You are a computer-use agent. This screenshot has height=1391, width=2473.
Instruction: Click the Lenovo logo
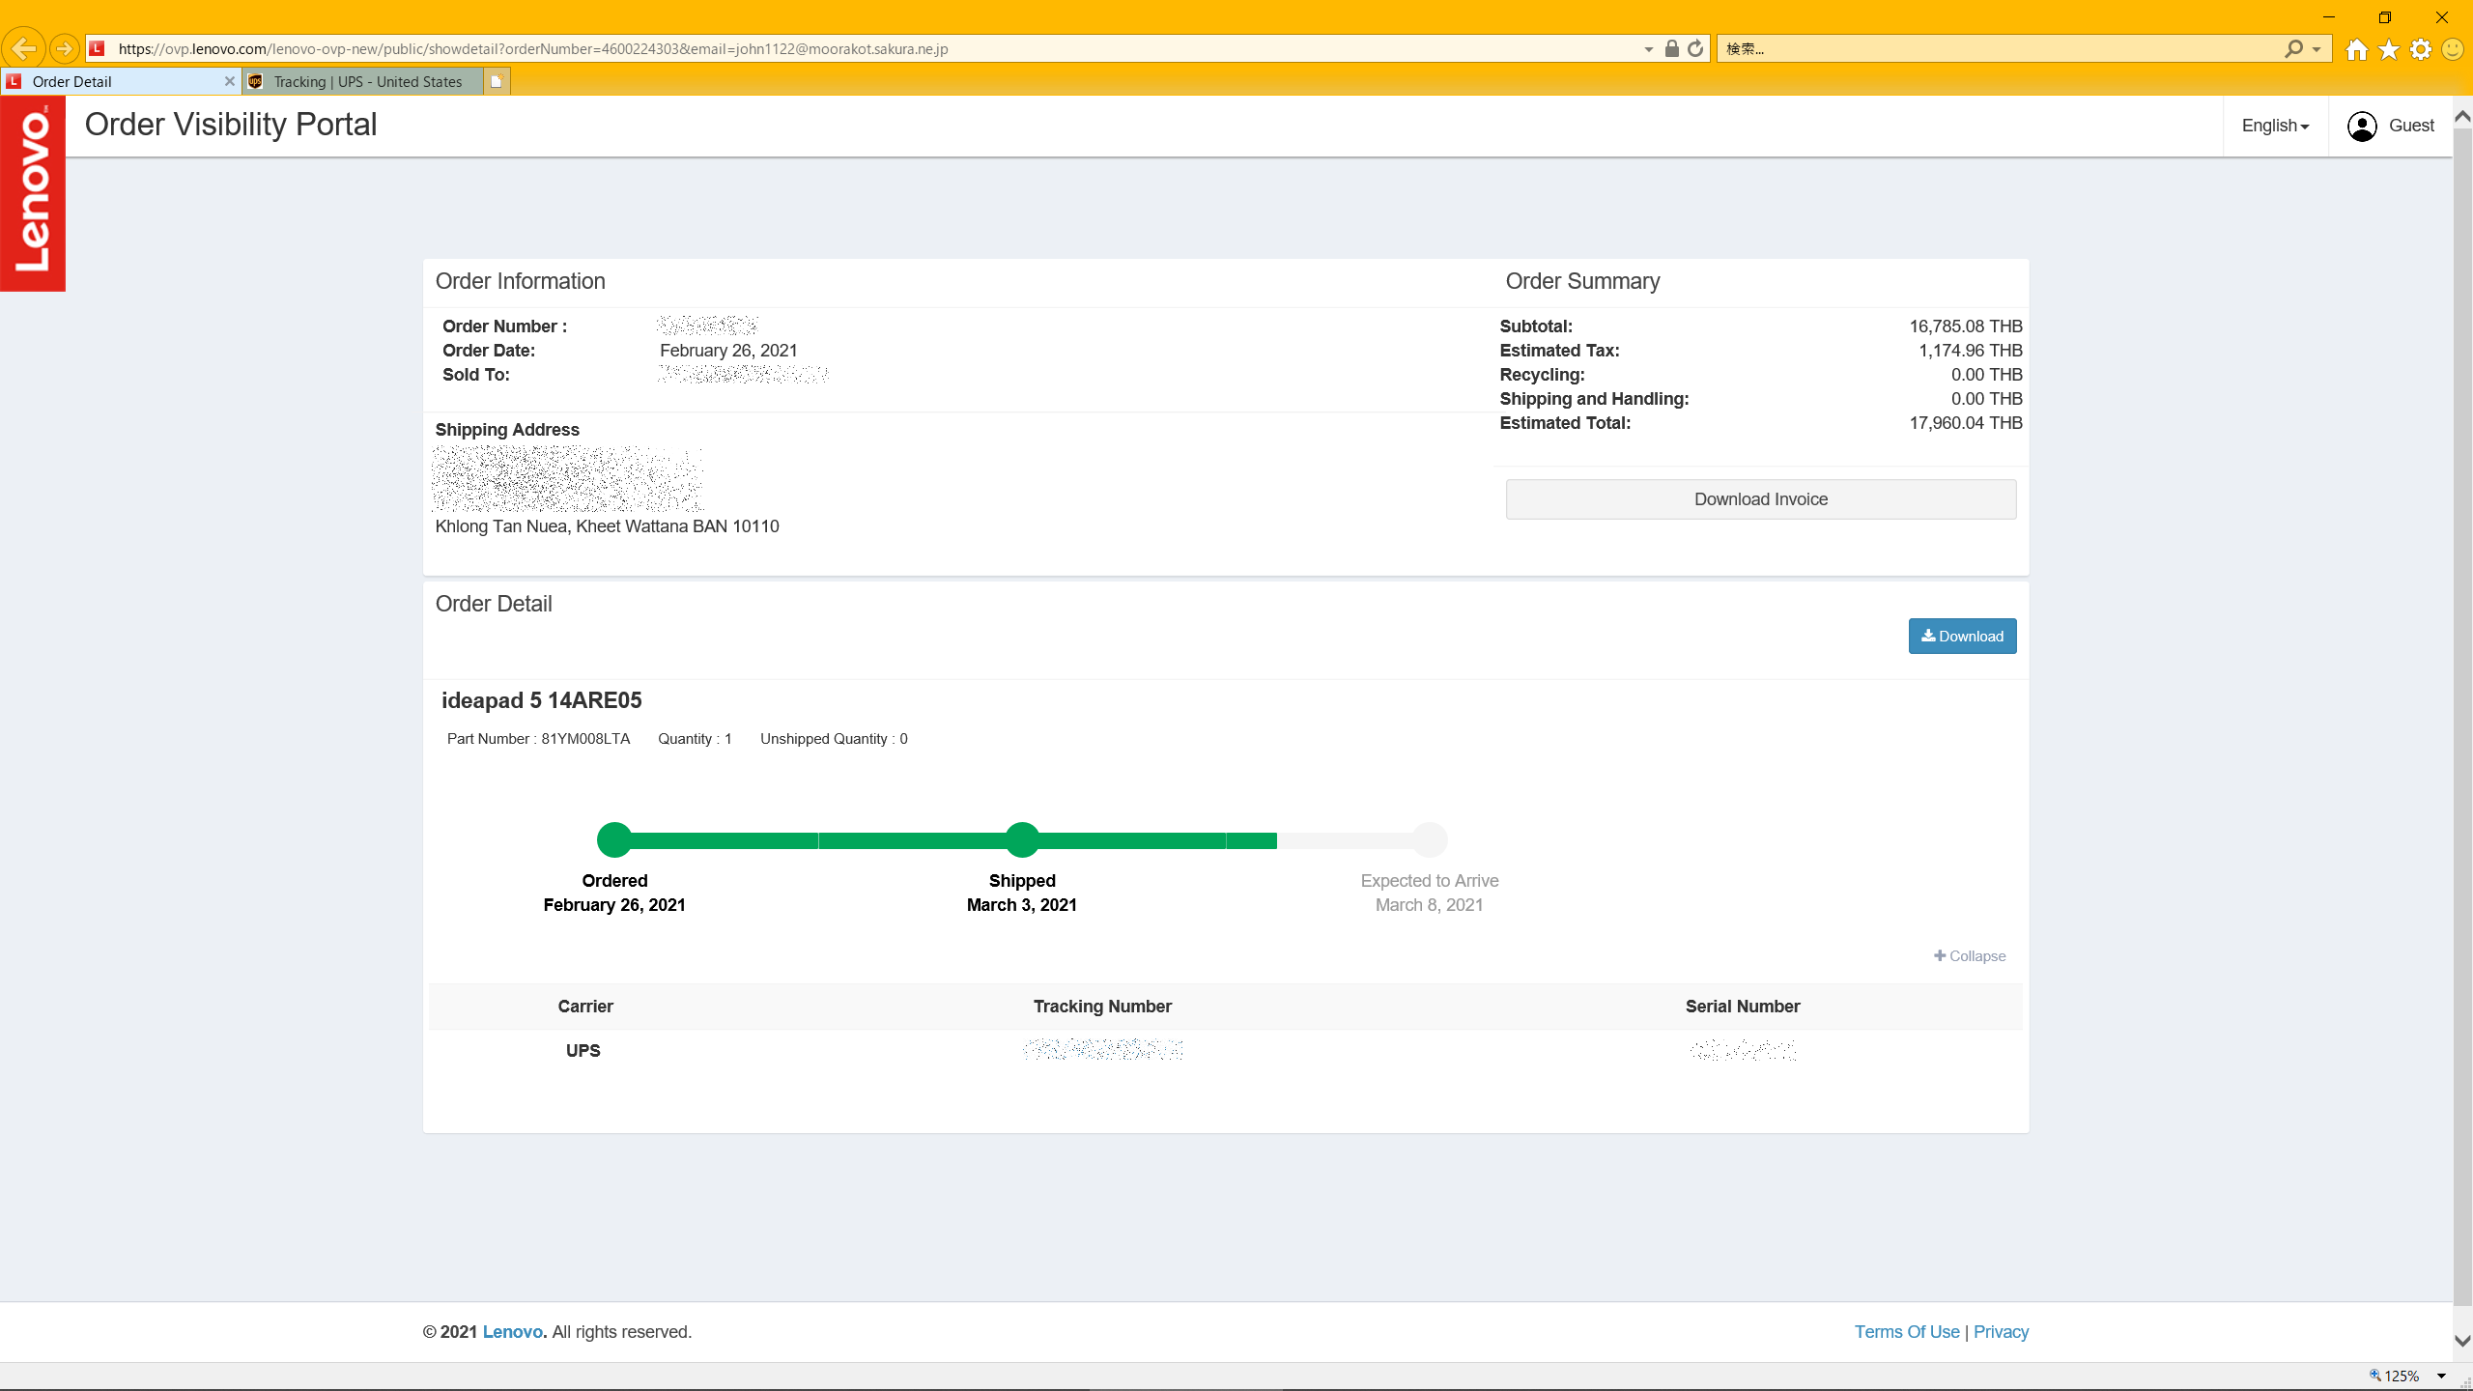[x=33, y=192]
